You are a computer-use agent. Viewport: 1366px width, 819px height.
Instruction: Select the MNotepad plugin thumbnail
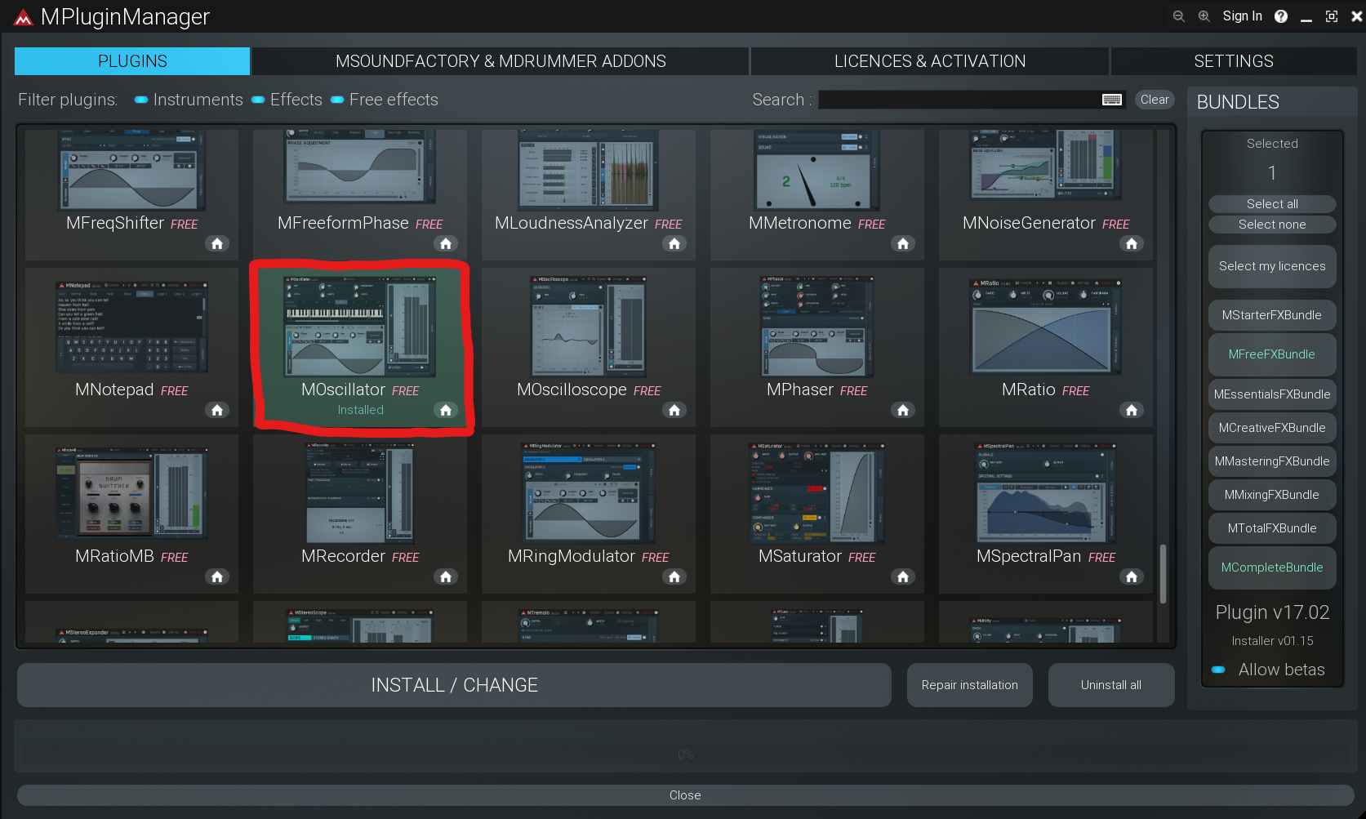131,327
